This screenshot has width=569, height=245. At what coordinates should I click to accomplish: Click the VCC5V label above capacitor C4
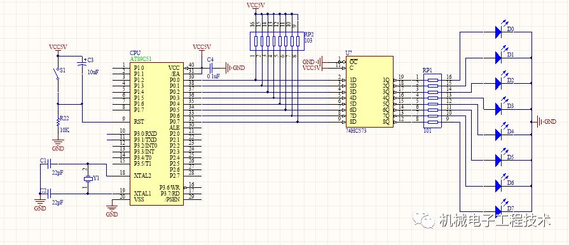coord(202,47)
